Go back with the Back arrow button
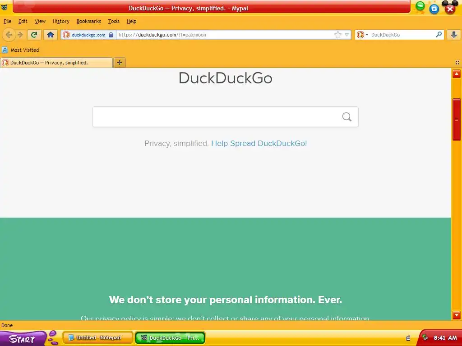462x346 pixels. pos(9,35)
